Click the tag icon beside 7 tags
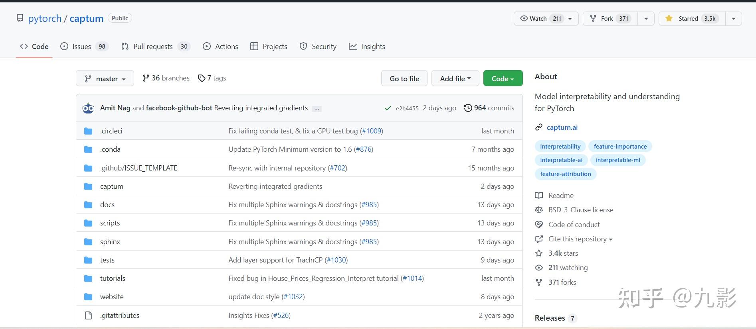The width and height of the screenshot is (756, 329). (x=202, y=78)
